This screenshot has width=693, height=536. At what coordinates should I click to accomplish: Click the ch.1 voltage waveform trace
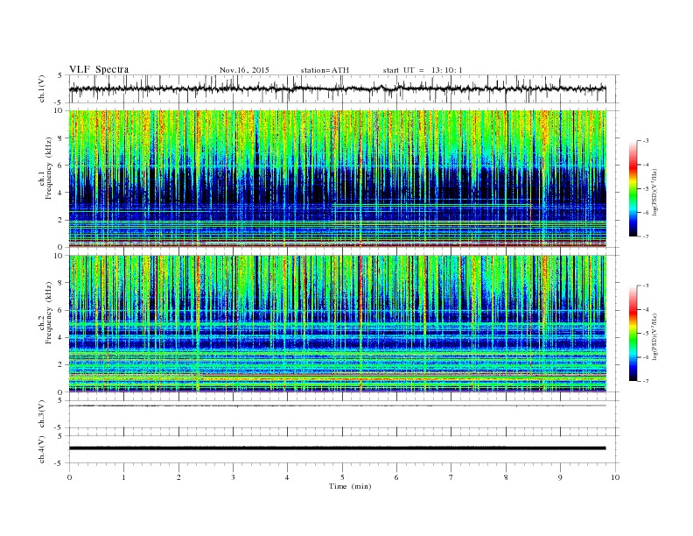(337, 88)
